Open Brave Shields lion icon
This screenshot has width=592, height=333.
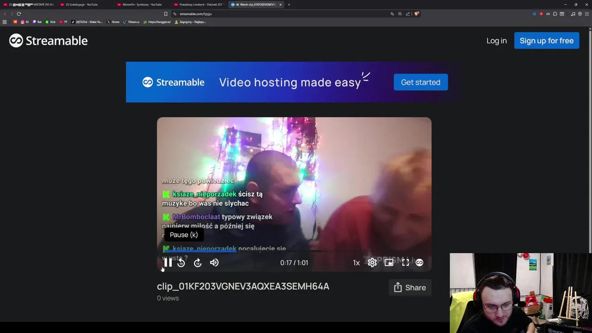[417, 14]
